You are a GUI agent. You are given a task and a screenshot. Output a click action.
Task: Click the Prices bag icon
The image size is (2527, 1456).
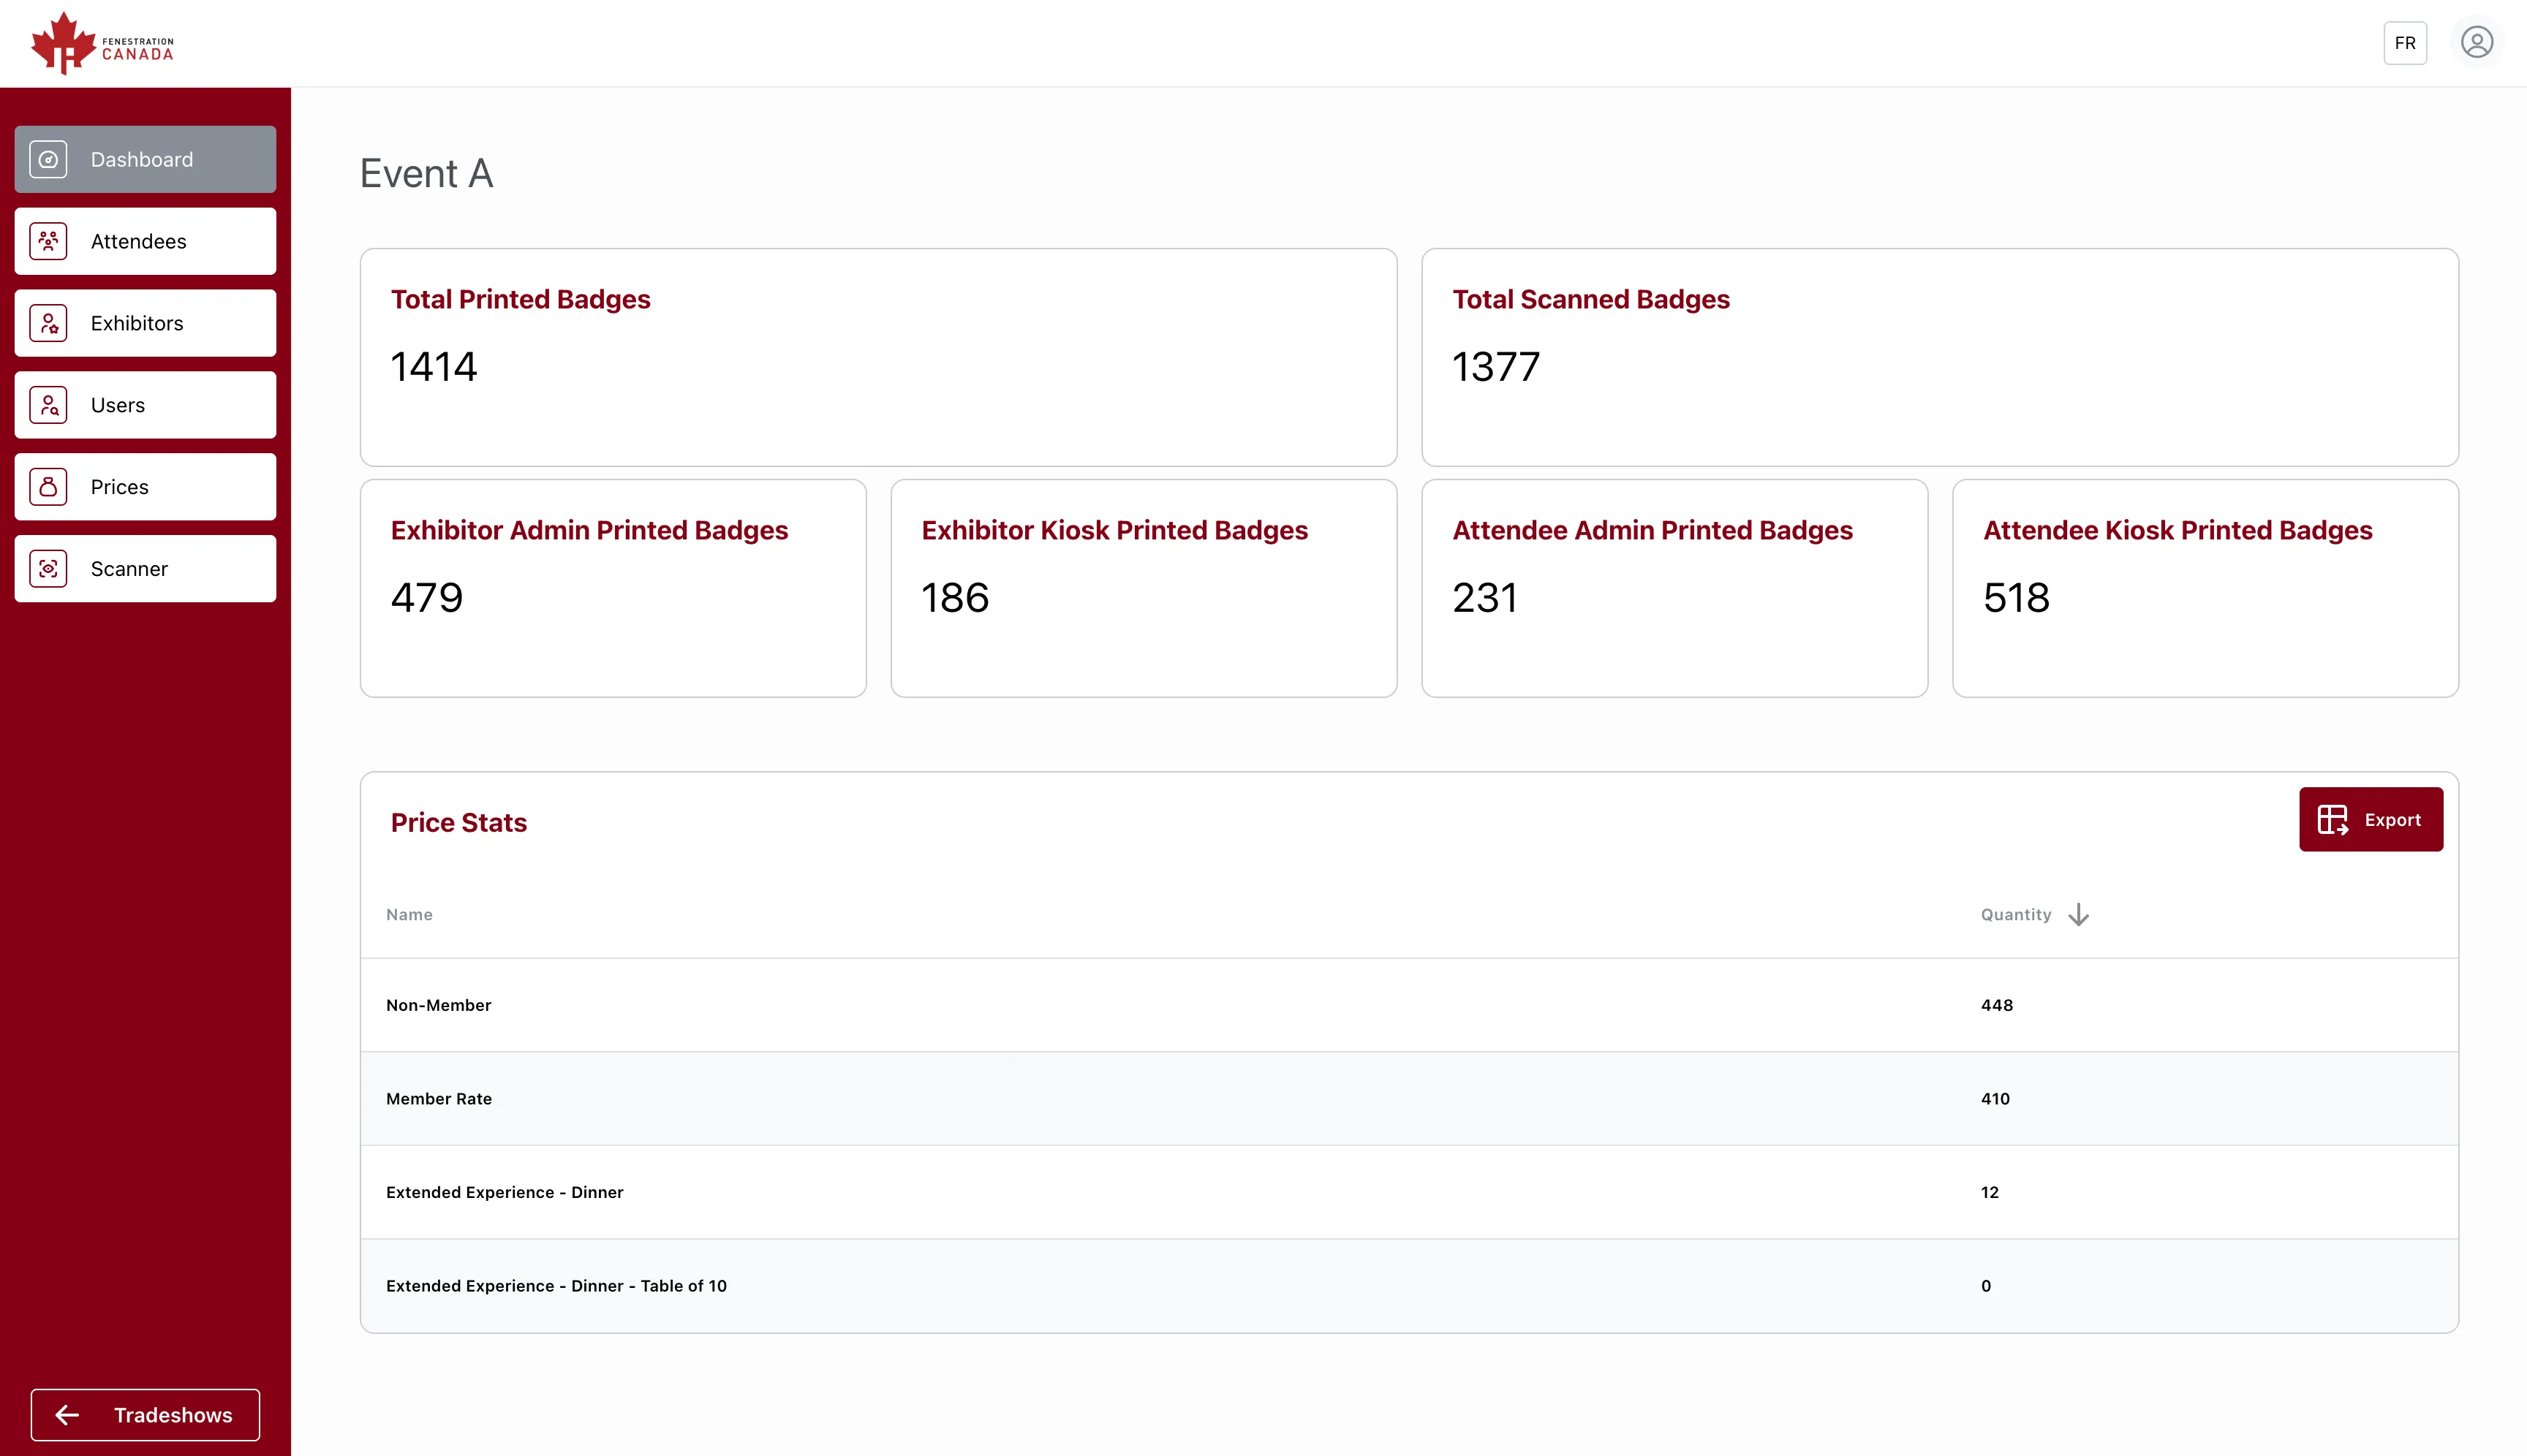tap(48, 487)
